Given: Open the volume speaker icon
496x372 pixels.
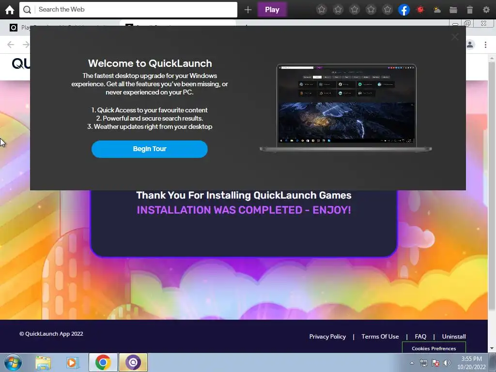Looking at the screenshot, I should coord(447,363).
